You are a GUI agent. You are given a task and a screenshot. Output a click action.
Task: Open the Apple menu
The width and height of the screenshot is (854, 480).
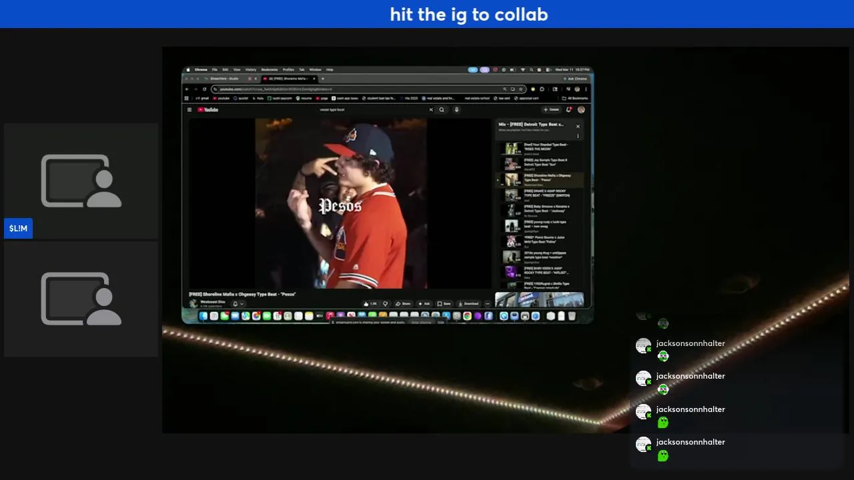(x=188, y=69)
